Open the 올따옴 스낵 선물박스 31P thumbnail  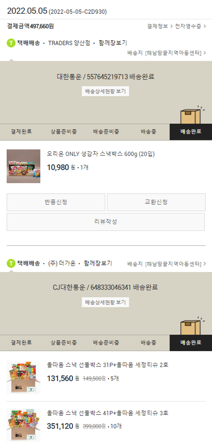(23, 377)
